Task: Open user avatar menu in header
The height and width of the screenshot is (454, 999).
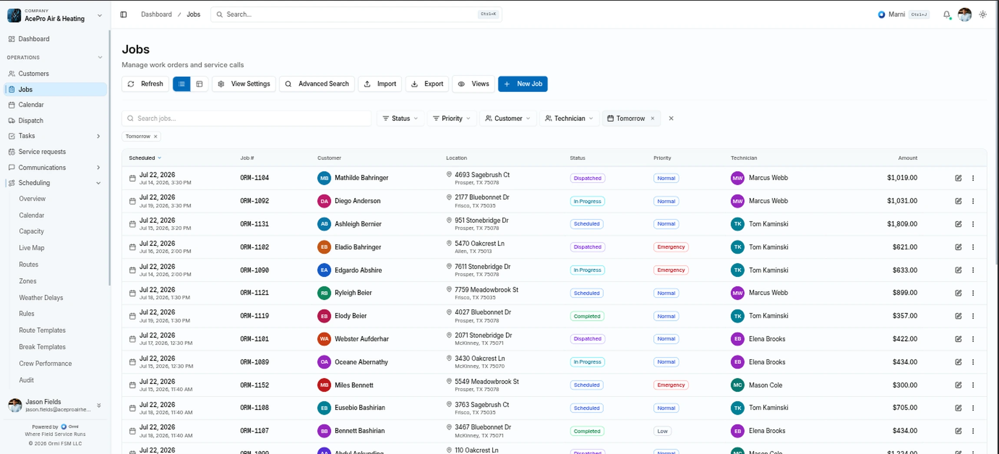Action: [964, 14]
